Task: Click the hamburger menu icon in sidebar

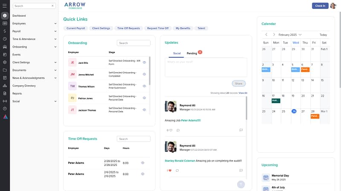Action: [x=5, y=23]
